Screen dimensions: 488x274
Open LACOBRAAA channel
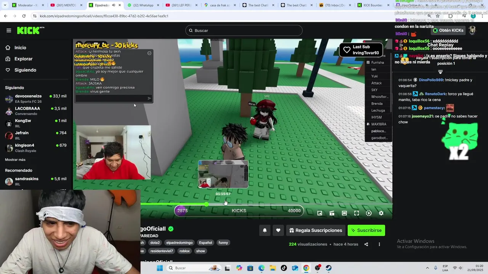pos(36,111)
